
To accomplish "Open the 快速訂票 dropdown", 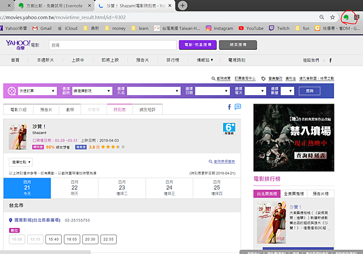I will (38, 91).
